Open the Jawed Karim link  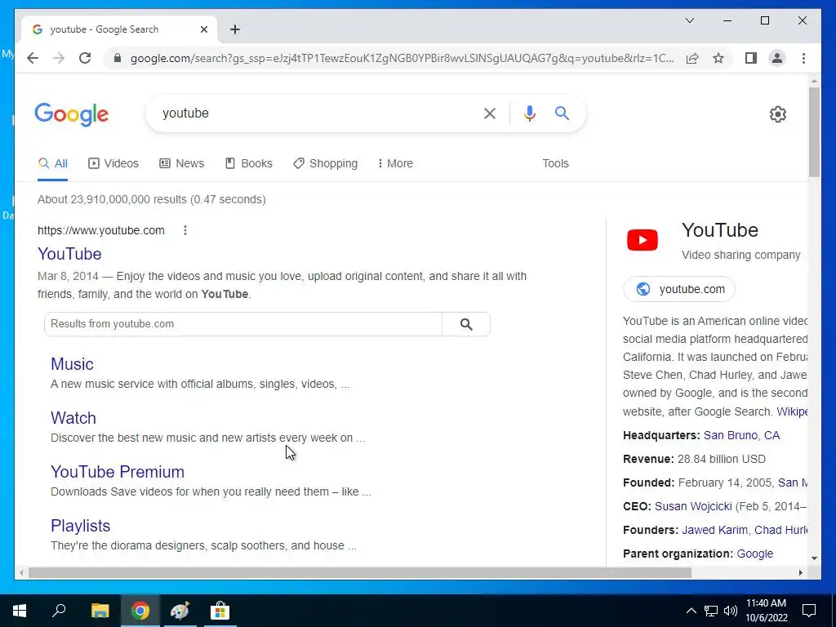point(714,531)
